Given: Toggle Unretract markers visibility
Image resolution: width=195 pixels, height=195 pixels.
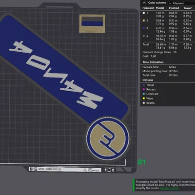Looking at the screenshot, I should [150, 94].
